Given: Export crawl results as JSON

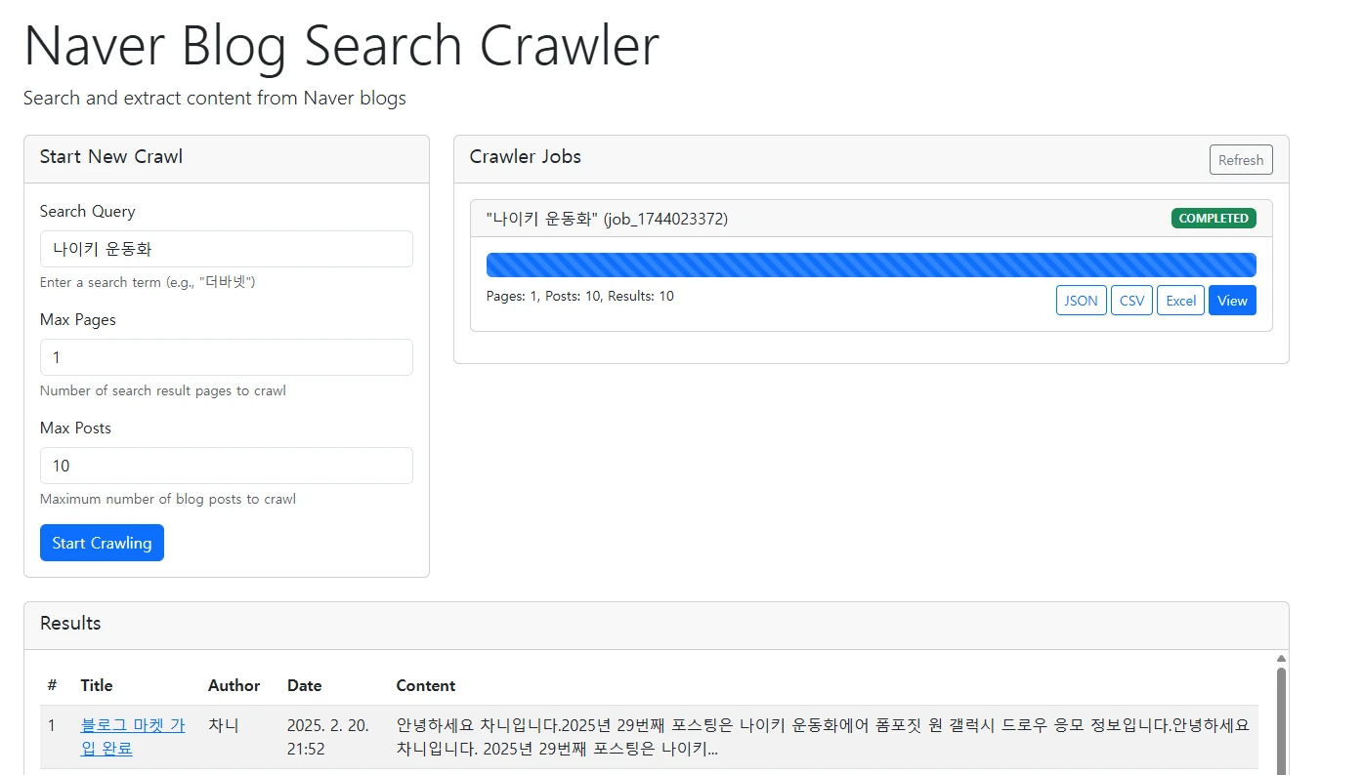Looking at the screenshot, I should coord(1081,301).
